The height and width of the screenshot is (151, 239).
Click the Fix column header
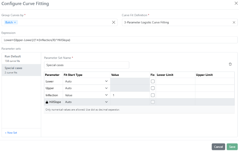click(153, 75)
